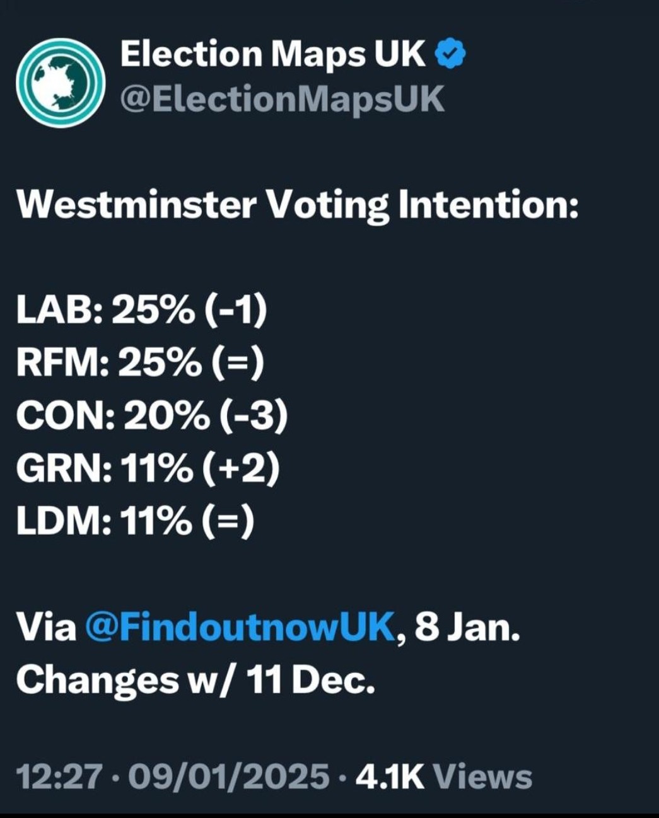659x818 pixels.
Task: Open the @ElectionMapsUK handle
Action: (x=282, y=99)
